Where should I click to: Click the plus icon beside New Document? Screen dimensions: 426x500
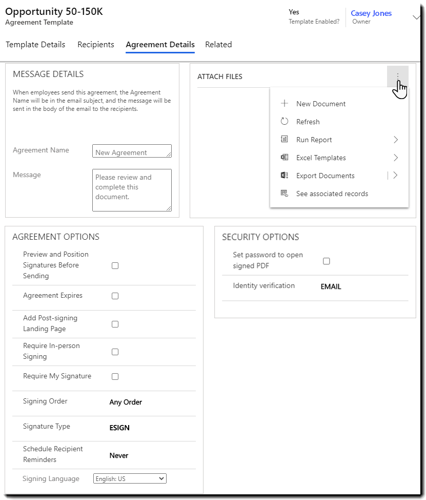point(285,104)
